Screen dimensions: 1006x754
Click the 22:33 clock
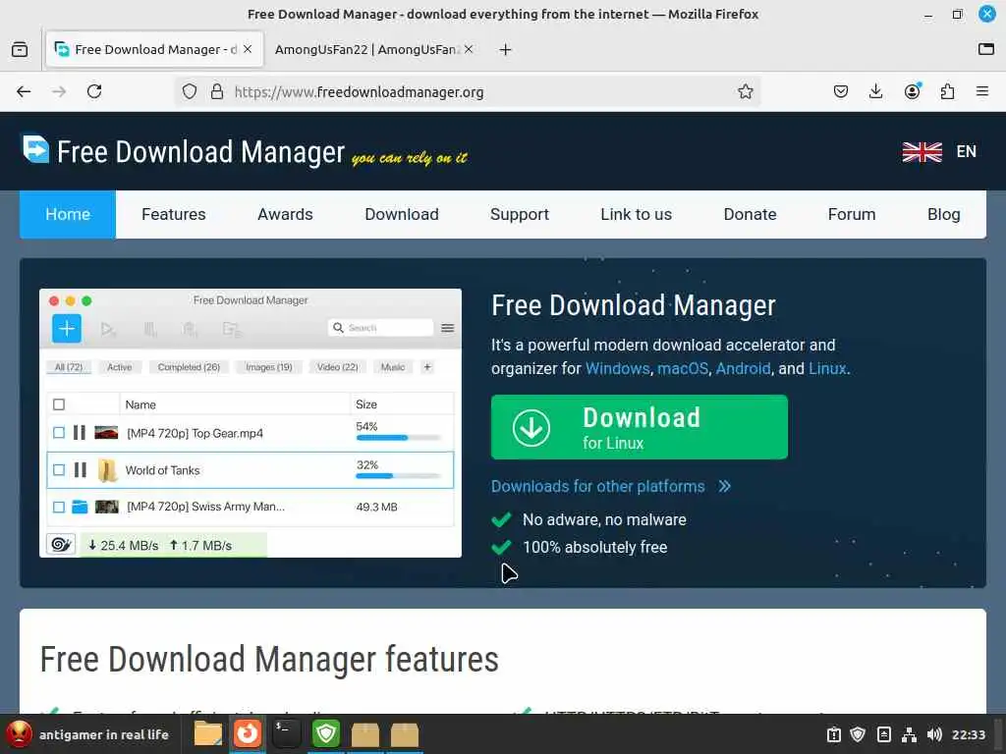(x=968, y=734)
